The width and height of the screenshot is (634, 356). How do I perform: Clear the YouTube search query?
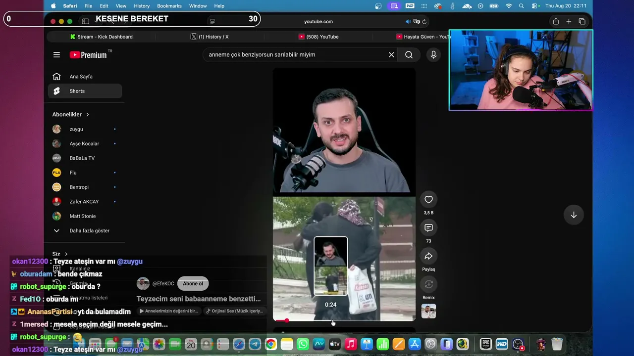(x=391, y=55)
